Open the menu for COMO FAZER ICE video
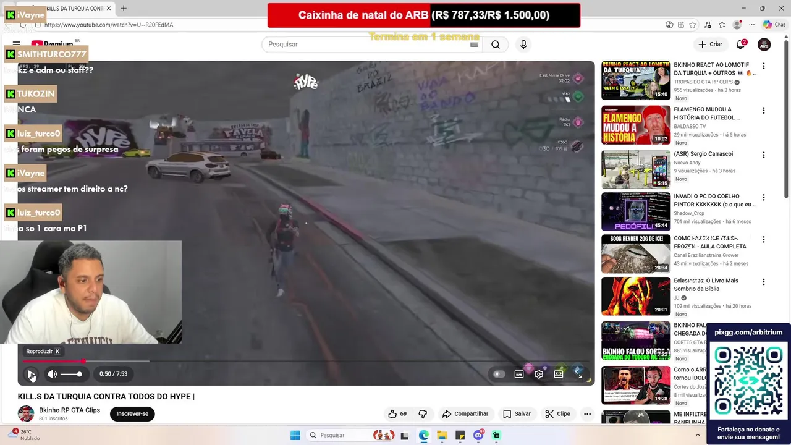Image resolution: width=791 pixels, height=445 pixels. point(763,239)
